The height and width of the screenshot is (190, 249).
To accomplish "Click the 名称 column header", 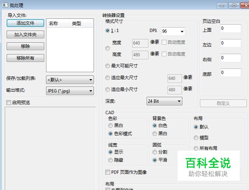I will pyautogui.click(x=58, y=24).
